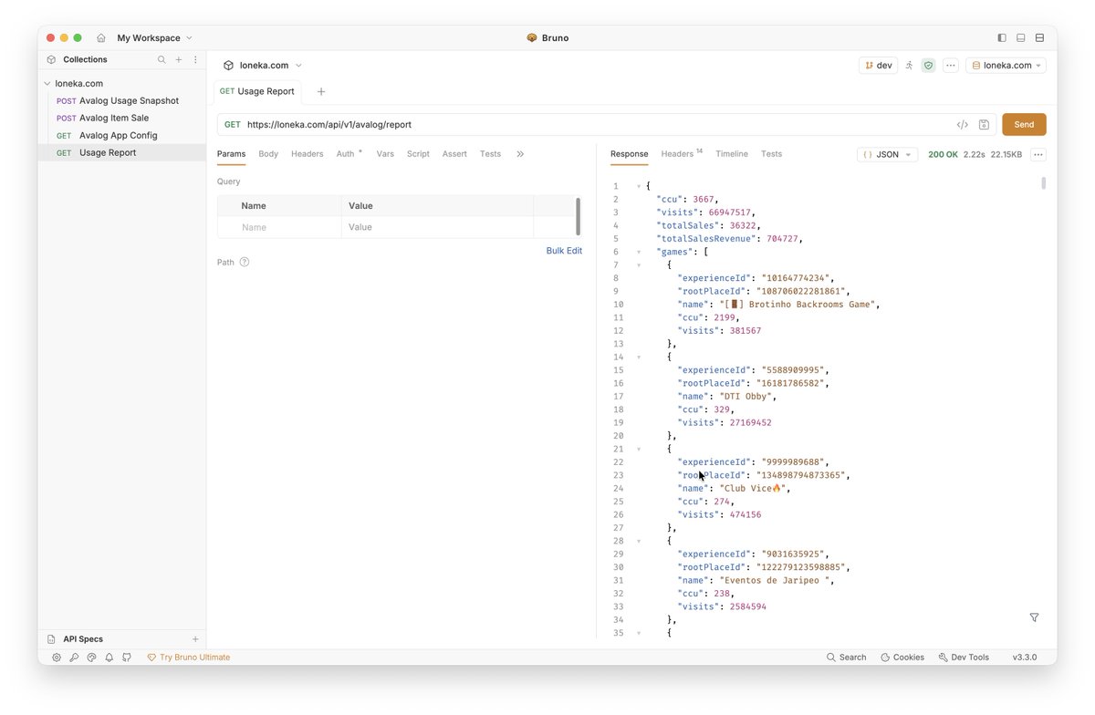Click Try Bruno Ultimate link
This screenshot has height=715, width=1095.
(x=189, y=658)
